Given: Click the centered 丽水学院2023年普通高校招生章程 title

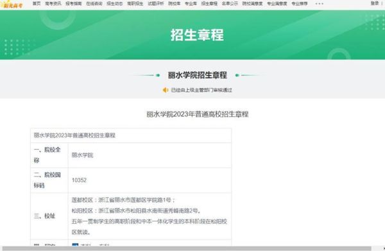Looking at the screenshot, I should 198,114.
